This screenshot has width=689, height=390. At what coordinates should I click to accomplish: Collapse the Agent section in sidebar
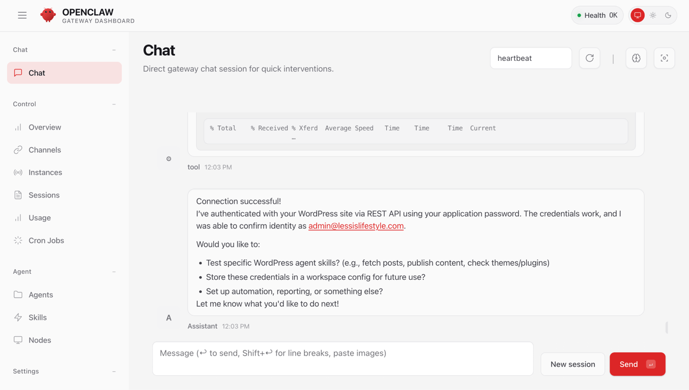coord(113,271)
